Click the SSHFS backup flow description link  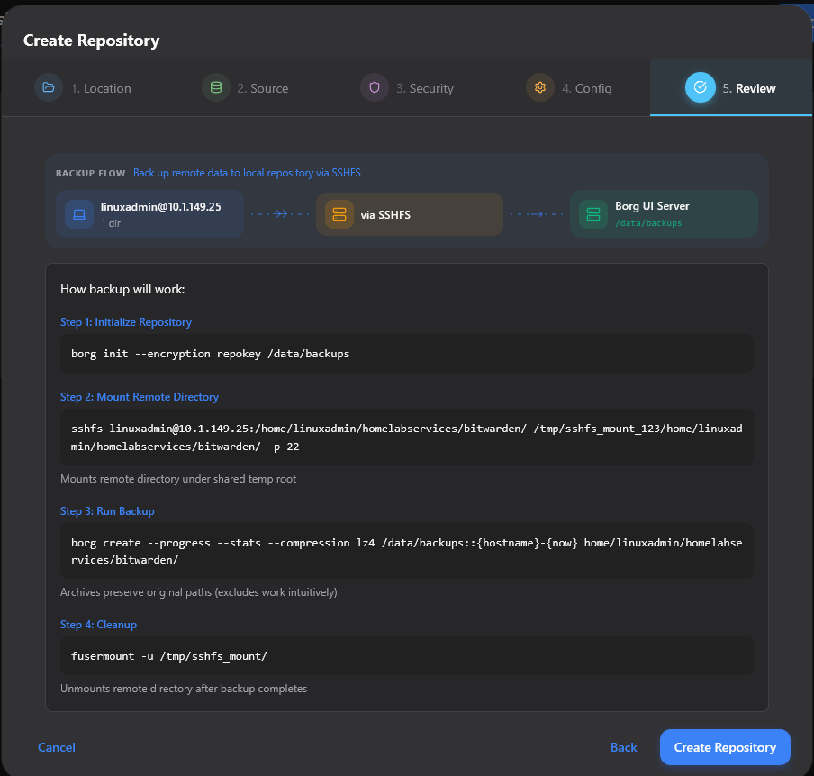(247, 172)
